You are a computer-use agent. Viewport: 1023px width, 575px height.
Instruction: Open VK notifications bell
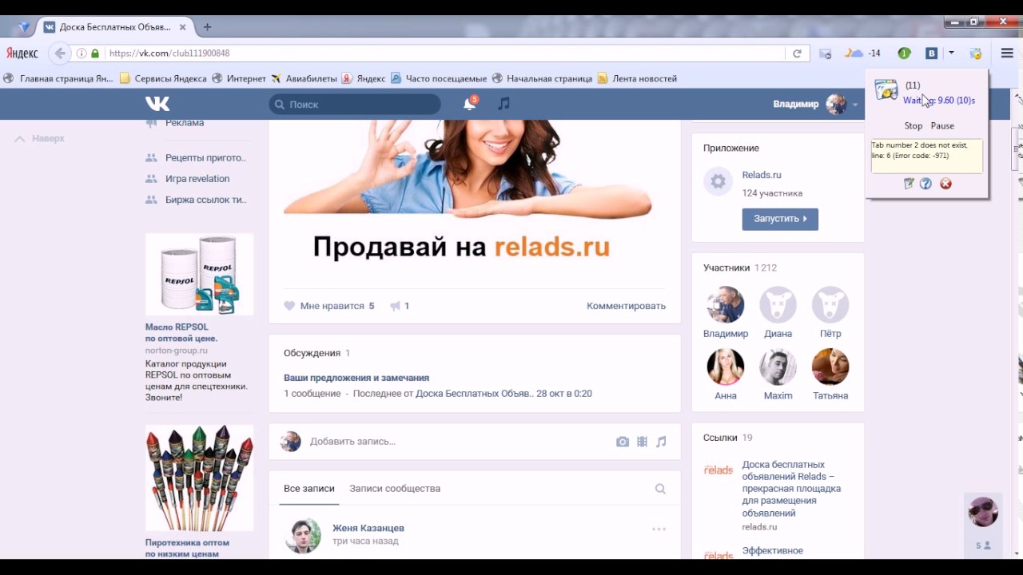click(470, 104)
